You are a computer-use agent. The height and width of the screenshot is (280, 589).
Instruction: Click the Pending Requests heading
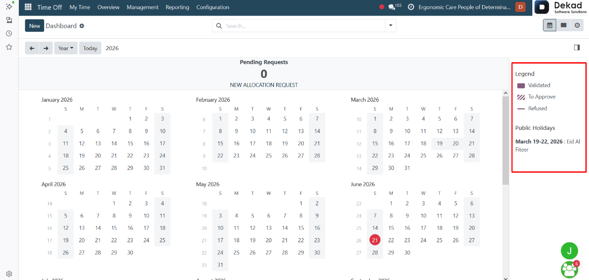[264, 62]
